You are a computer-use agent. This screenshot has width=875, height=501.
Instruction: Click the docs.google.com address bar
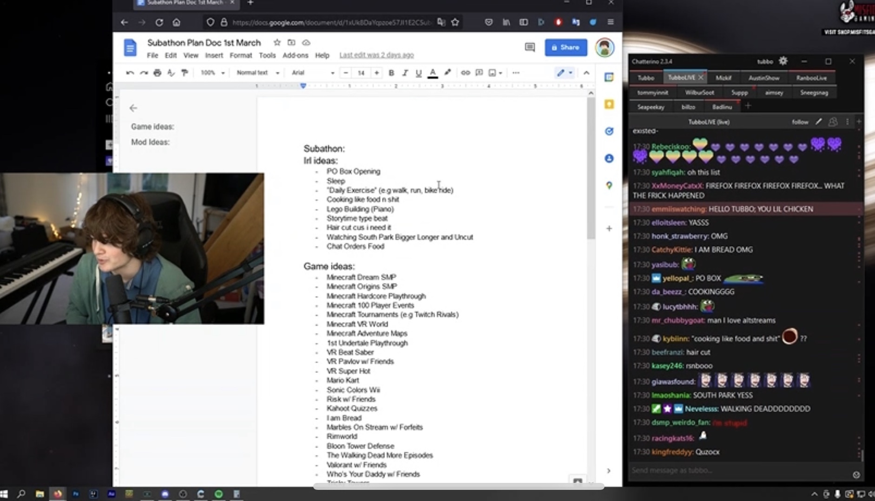point(332,22)
